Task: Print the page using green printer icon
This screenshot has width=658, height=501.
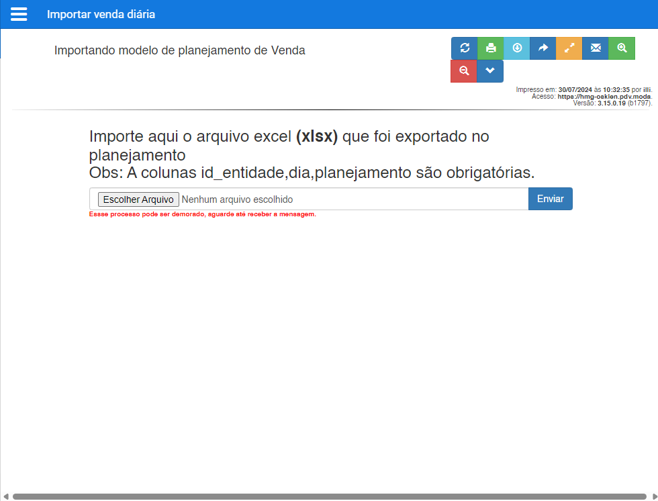Action: point(491,48)
